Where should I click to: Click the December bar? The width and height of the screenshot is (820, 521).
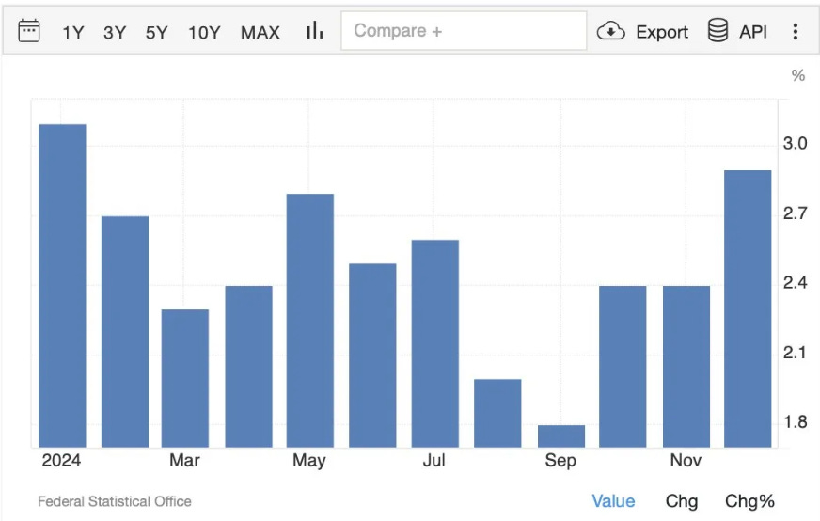[x=748, y=308]
